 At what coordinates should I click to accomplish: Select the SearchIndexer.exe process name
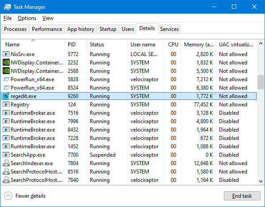click(31, 163)
